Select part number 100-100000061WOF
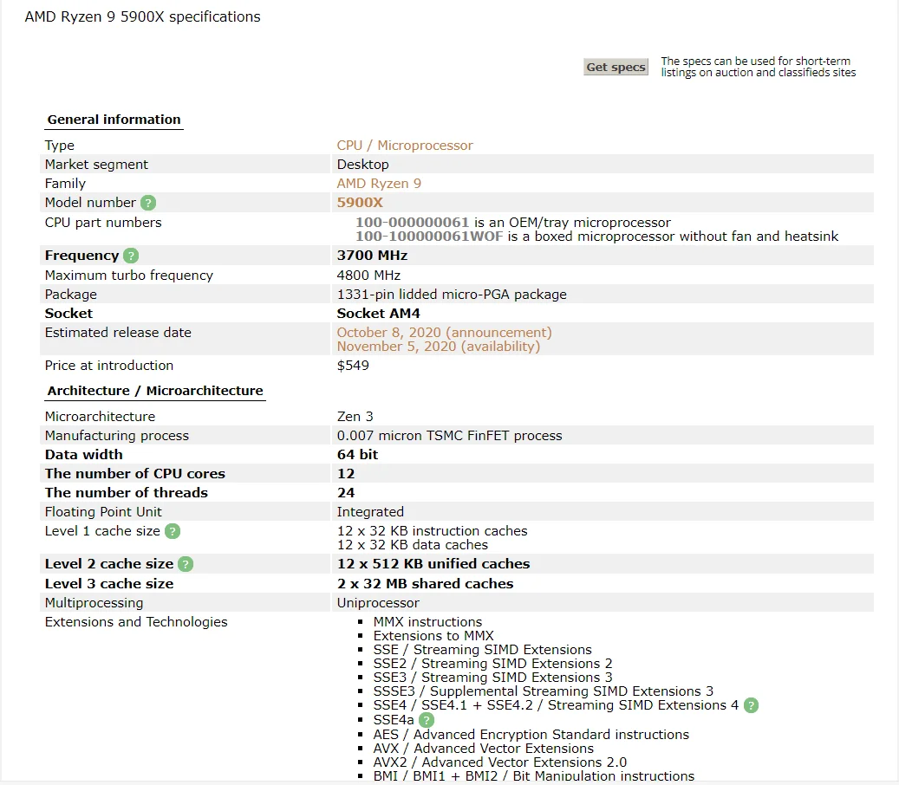The height and width of the screenshot is (785, 899). [x=429, y=236]
